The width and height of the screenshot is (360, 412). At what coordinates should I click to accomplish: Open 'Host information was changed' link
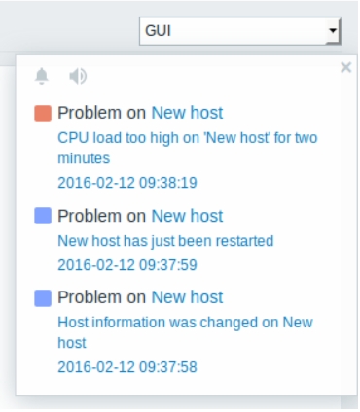click(x=185, y=332)
